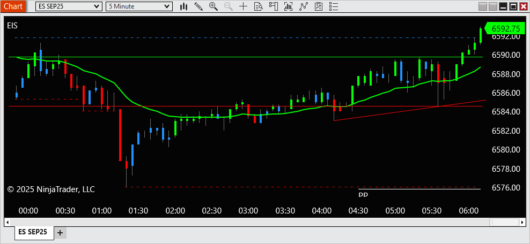Click the orange Chart menu button
This screenshot has width=530, height=244.
pos(13,6)
